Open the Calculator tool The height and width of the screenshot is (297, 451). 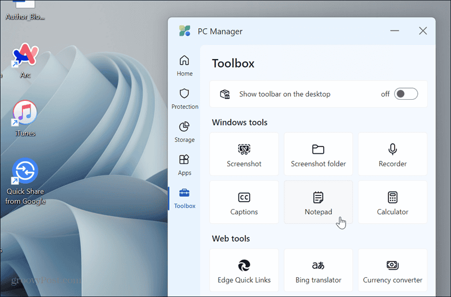click(392, 202)
